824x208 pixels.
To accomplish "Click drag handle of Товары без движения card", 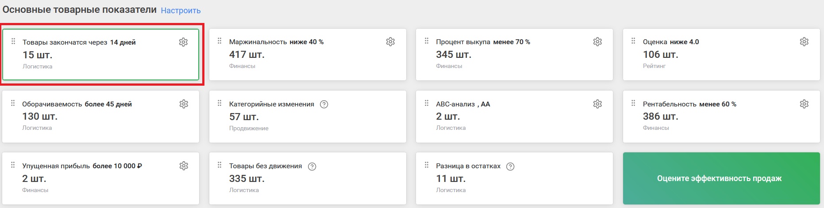I will 219,165.
